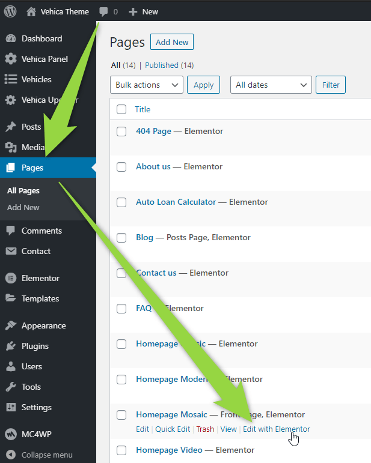The width and height of the screenshot is (371, 463).
Task: Expand the All dates dropdown
Action: [x=271, y=85]
